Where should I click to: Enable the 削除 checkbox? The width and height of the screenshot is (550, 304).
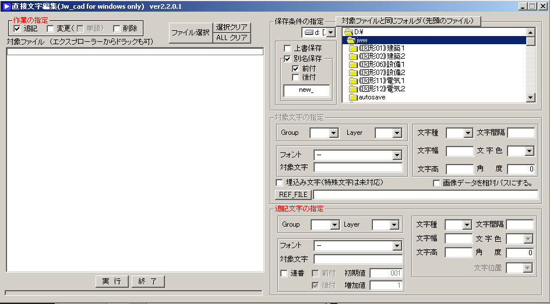(x=117, y=28)
